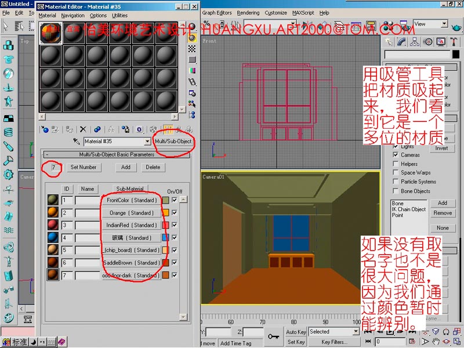Click Make Preview film icon
The width and height of the screenshot is (464, 348).
(193, 82)
